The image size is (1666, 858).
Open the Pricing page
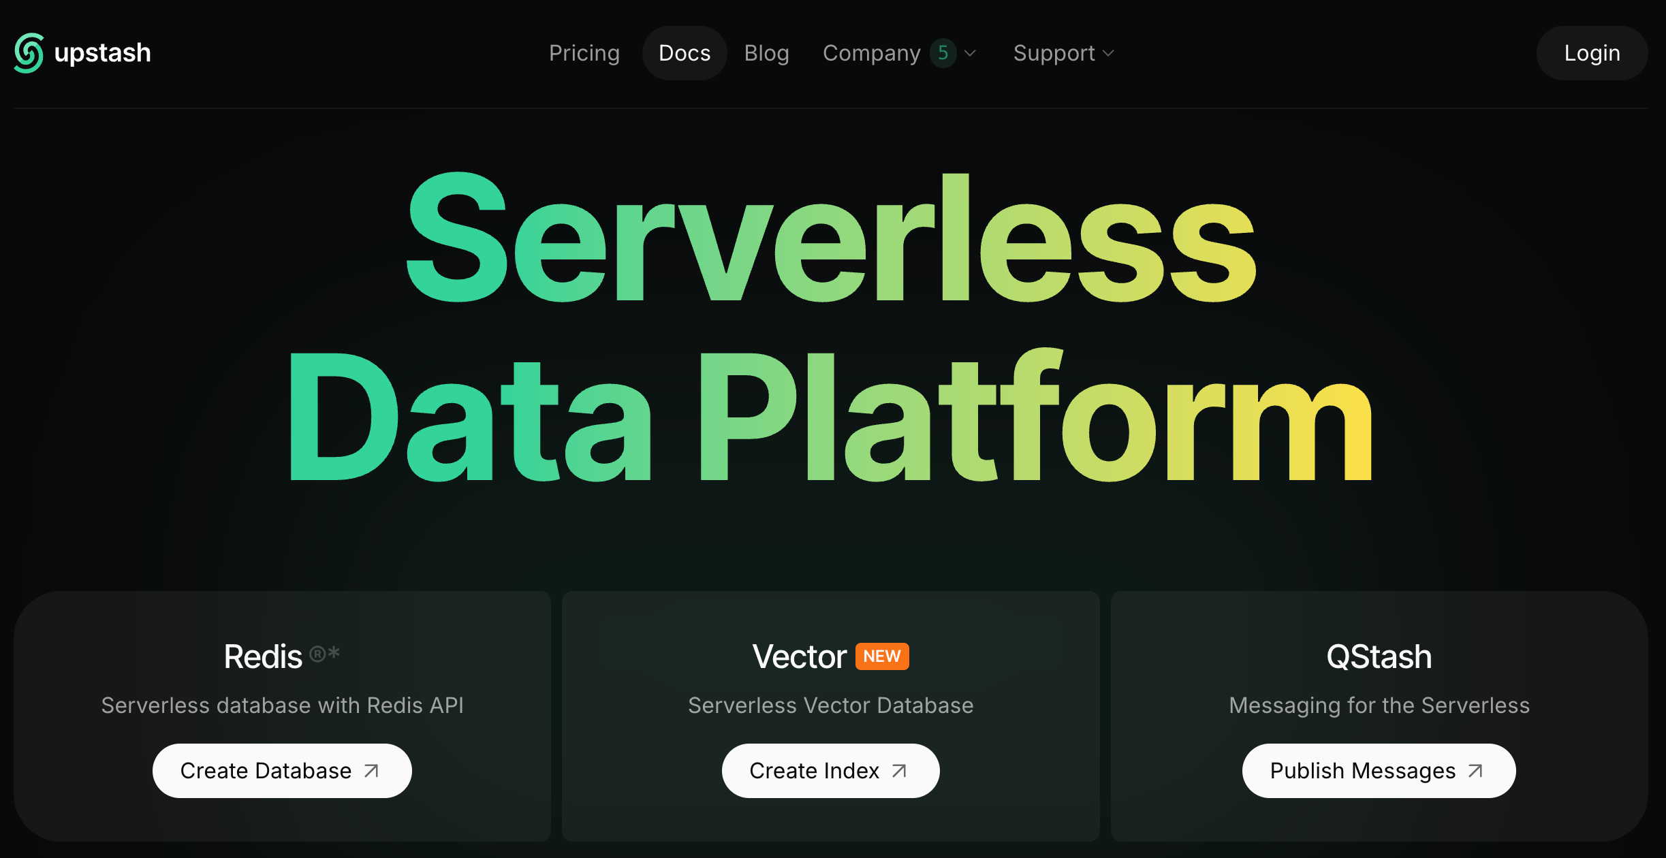pos(584,53)
